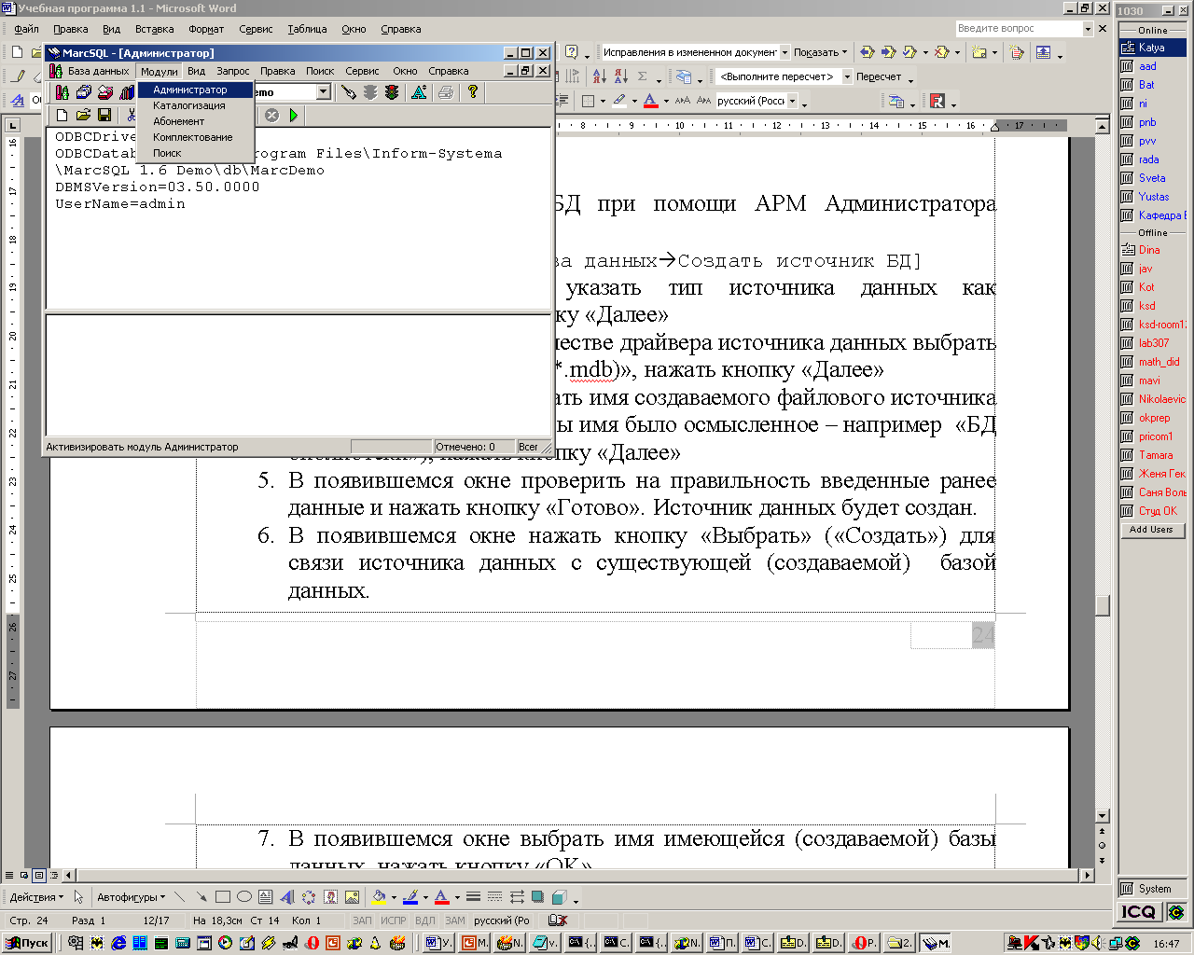Click the System button in ICQ
Image resolution: width=1194 pixels, height=955 pixels.
click(x=1154, y=889)
